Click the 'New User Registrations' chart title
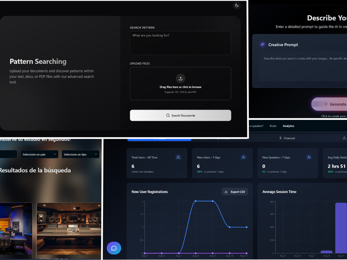Image resolution: width=347 pixels, height=260 pixels. click(150, 192)
